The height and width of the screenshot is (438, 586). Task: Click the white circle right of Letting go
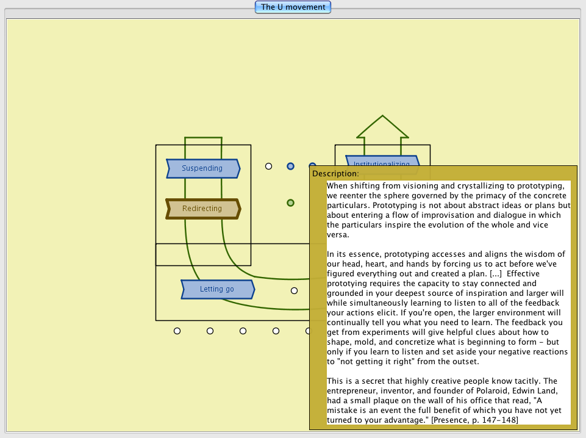pyautogui.click(x=294, y=291)
